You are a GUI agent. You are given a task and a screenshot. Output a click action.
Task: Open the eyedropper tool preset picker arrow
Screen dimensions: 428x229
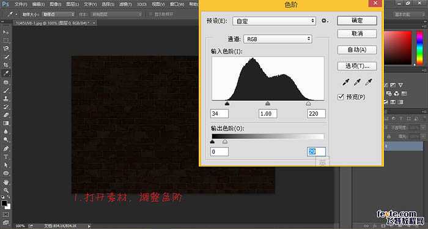17,14
